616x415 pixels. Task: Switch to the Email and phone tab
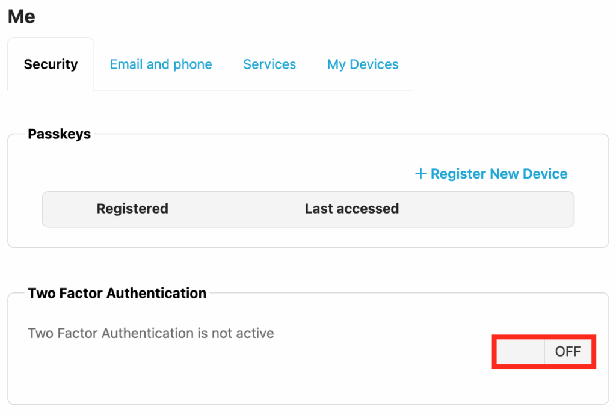click(161, 64)
